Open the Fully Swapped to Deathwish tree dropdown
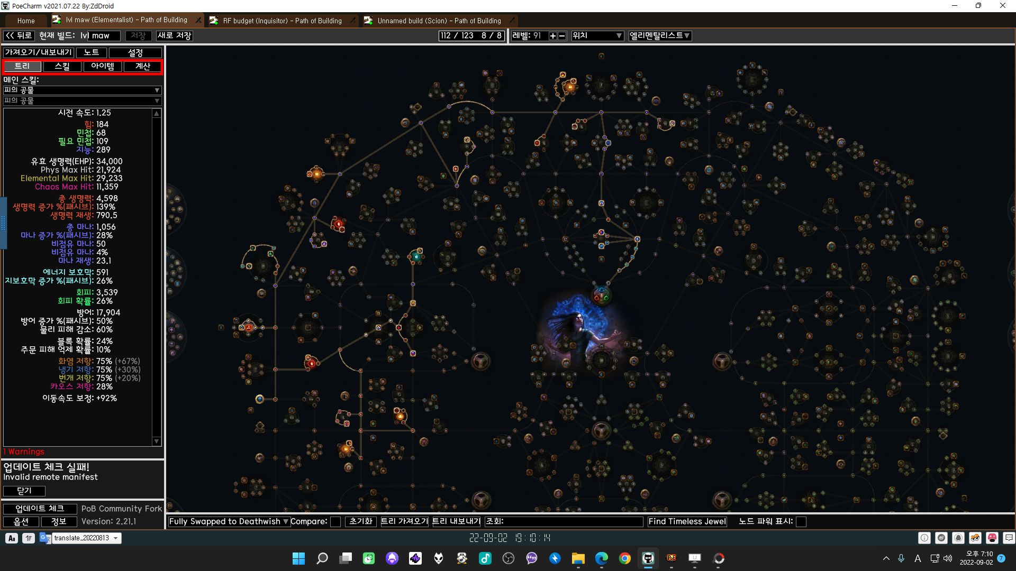The image size is (1016, 571). 229,522
